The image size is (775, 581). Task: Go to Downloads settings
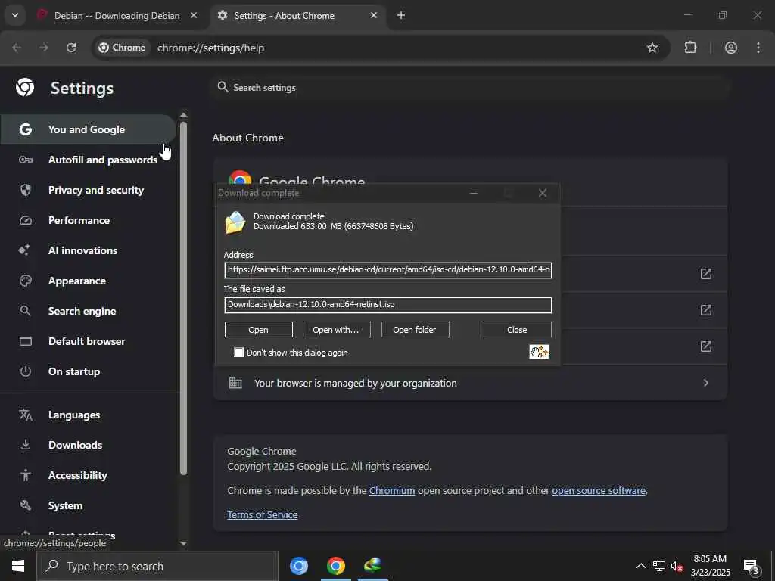(x=88, y=445)
